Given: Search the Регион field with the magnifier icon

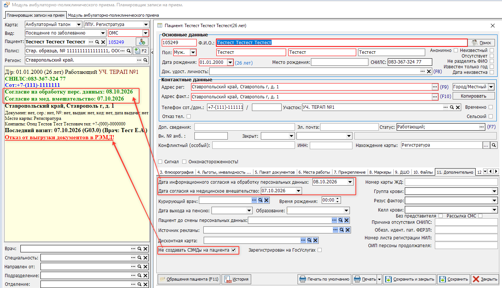Looking at the screenshot, I should click(145, 60).
